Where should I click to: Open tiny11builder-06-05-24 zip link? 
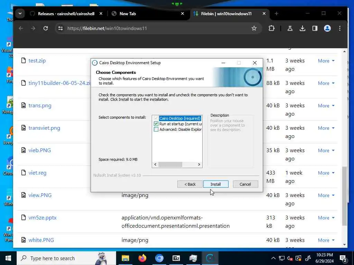(59, 83)
